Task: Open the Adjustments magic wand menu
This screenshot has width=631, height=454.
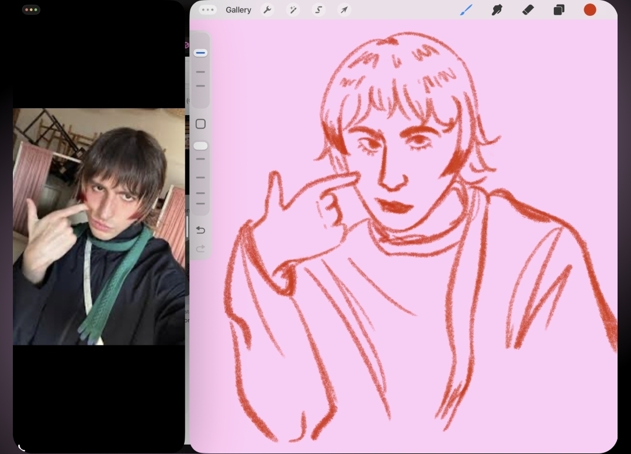Action: click(x=293, y=10)
